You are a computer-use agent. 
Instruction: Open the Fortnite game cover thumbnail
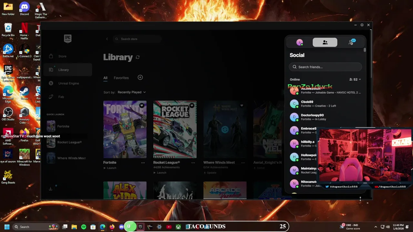tap(125, 129)
